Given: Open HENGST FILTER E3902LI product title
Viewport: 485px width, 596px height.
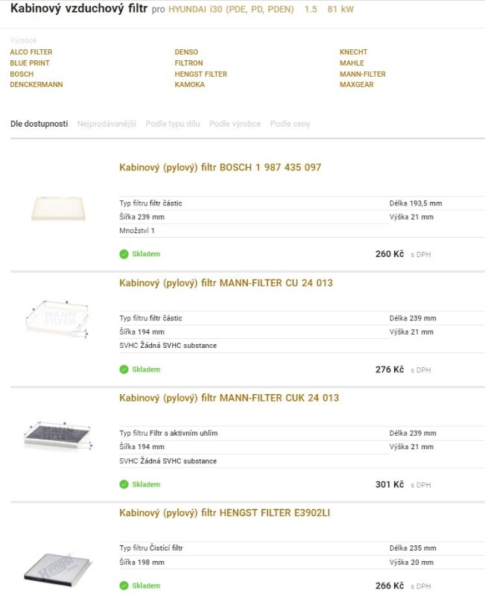Looking at the screenshot, I should point(225,513).
